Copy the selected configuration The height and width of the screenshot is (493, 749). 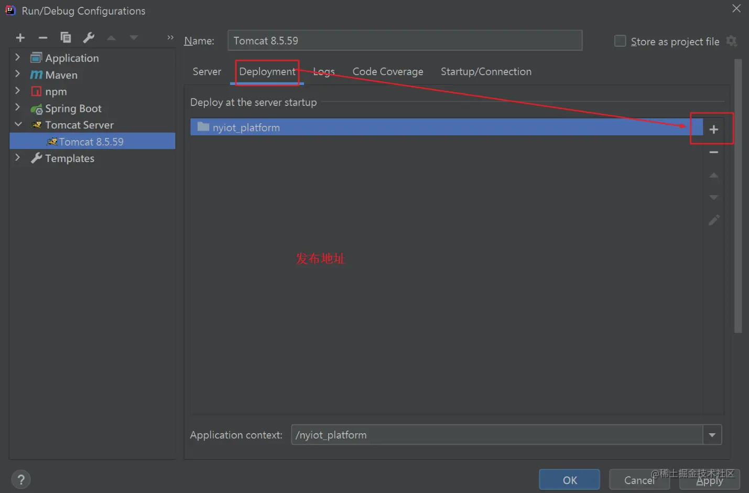click(x=66, y=38)
